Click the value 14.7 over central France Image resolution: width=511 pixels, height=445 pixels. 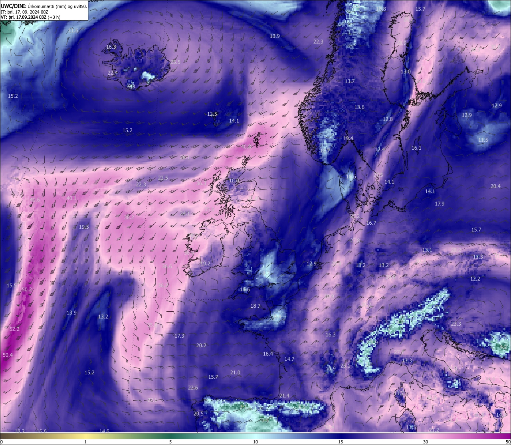[x=289, y=359]
